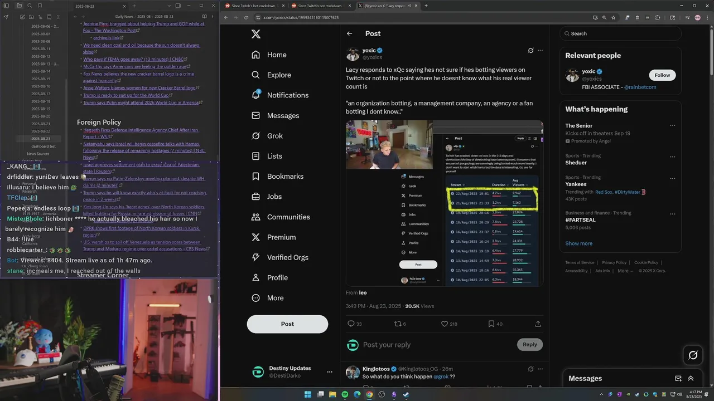The image size is (714, 401).
Task: Click Grok icon on yoxic's post
Action: coord(531,51)
